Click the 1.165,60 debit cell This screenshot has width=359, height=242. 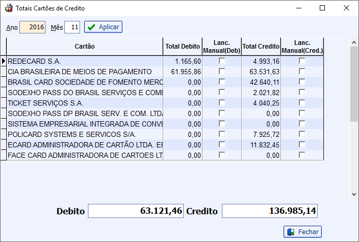(183, 61)
